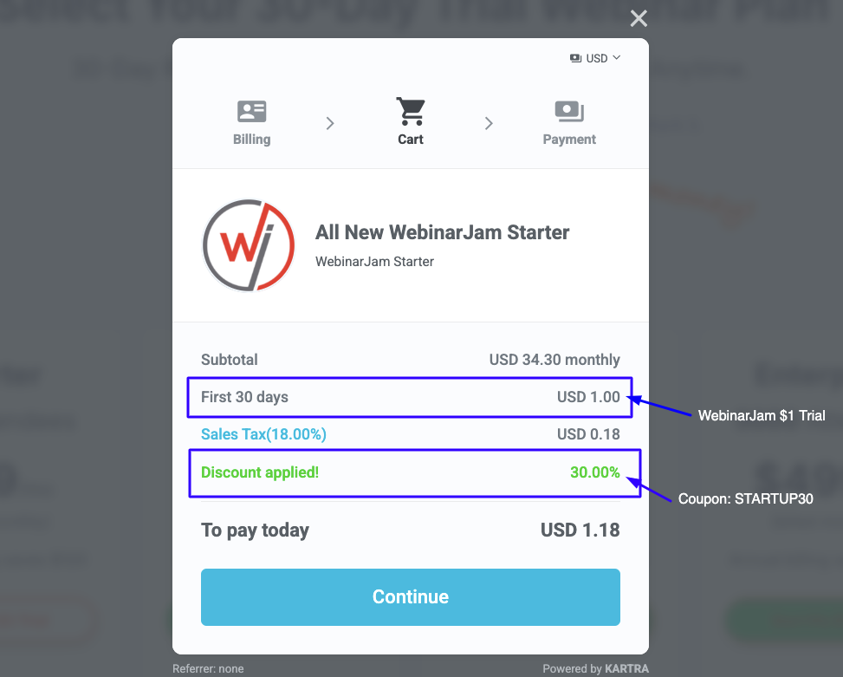Click the shopping cart icon
The image size is (843, 677).
click(x=411, y=111)
